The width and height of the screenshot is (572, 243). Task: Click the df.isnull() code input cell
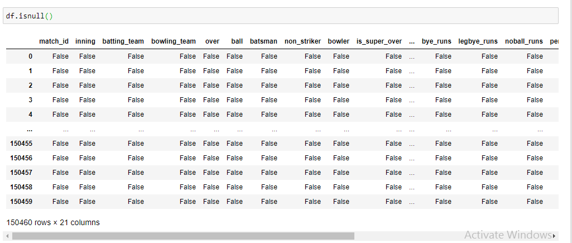[280, 16]
